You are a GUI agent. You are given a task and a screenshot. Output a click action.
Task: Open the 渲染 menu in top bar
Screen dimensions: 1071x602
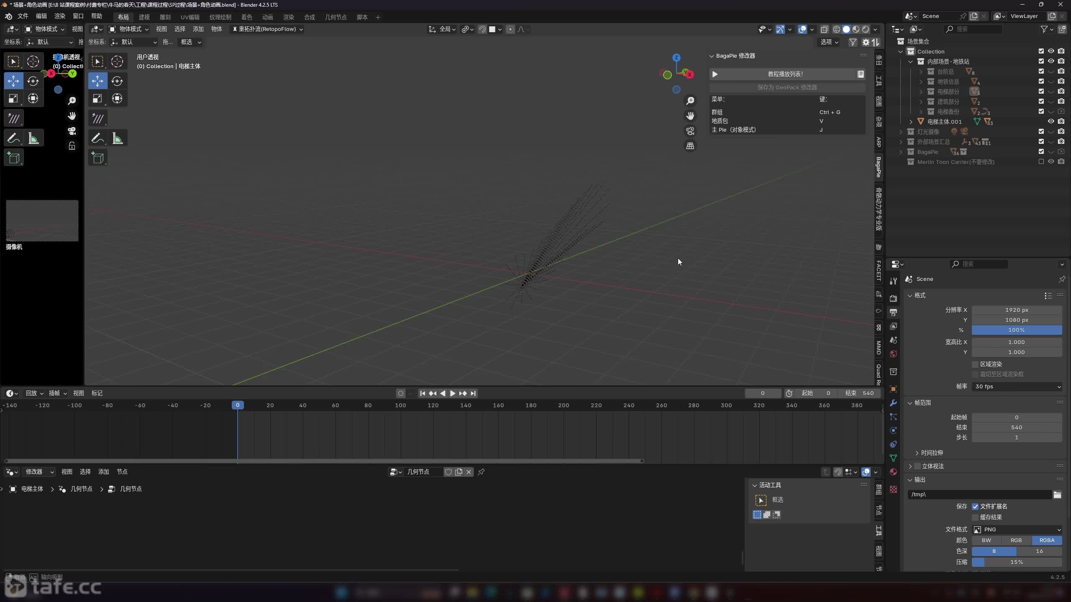[60, 16]
